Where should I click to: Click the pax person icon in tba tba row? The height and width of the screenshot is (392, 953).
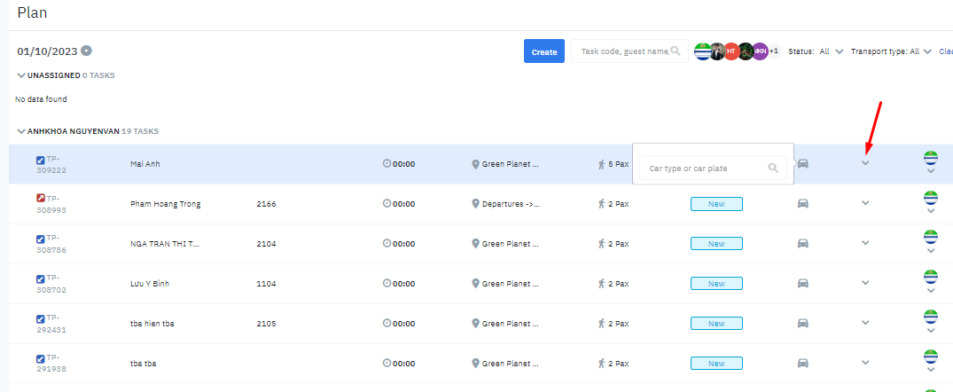click(602, 364)
